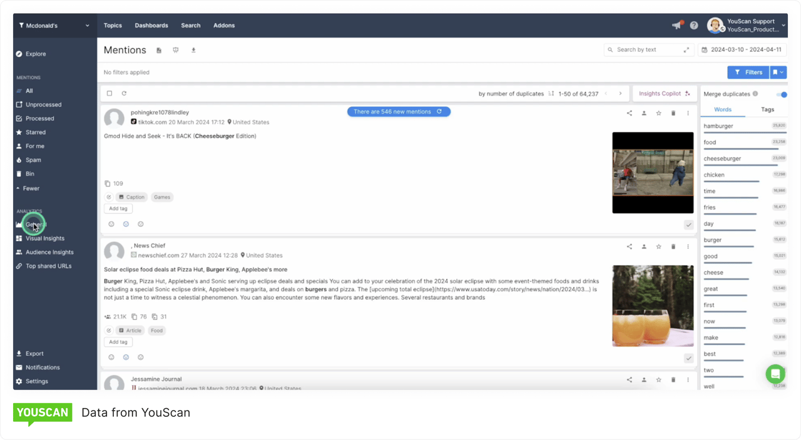This screenshot has width=801, height=440.
Task: Delete the pohingkre1078lindley mention with trash icon
Action: pyautogui.click(x=673, y=113)
